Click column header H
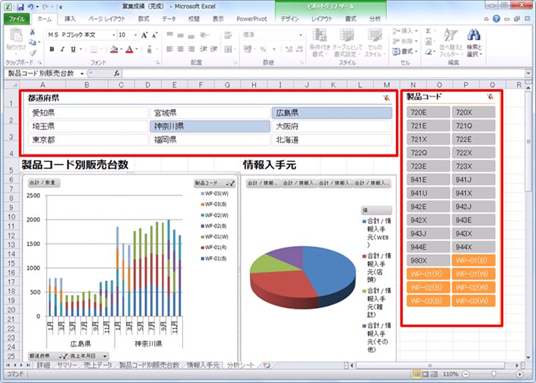The image size is (536, 383). point(254,85)
